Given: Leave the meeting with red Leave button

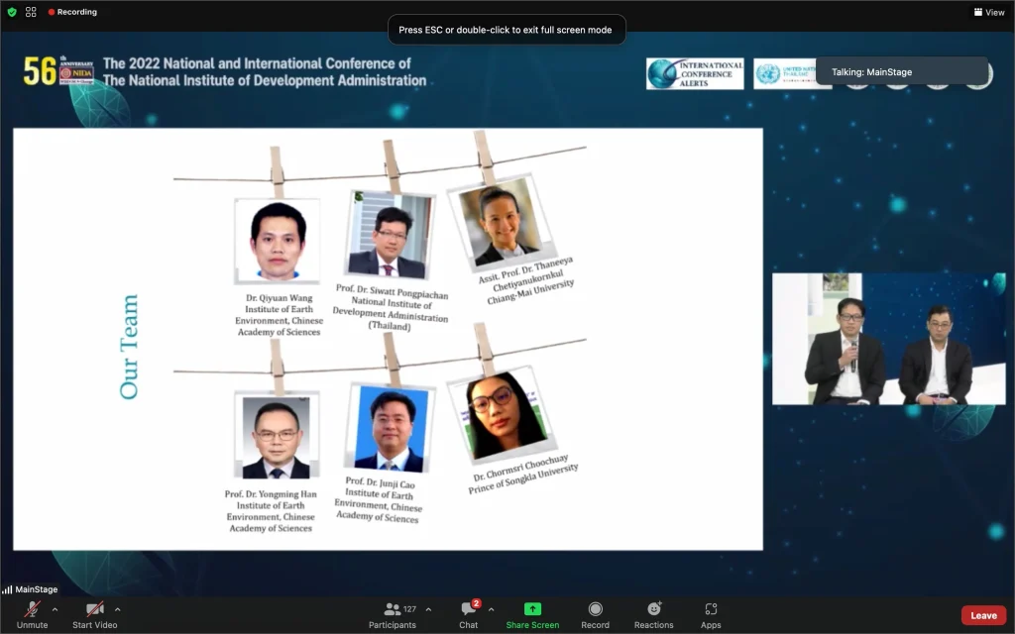Looking at the screenshot, I should [x=983, y=615].
